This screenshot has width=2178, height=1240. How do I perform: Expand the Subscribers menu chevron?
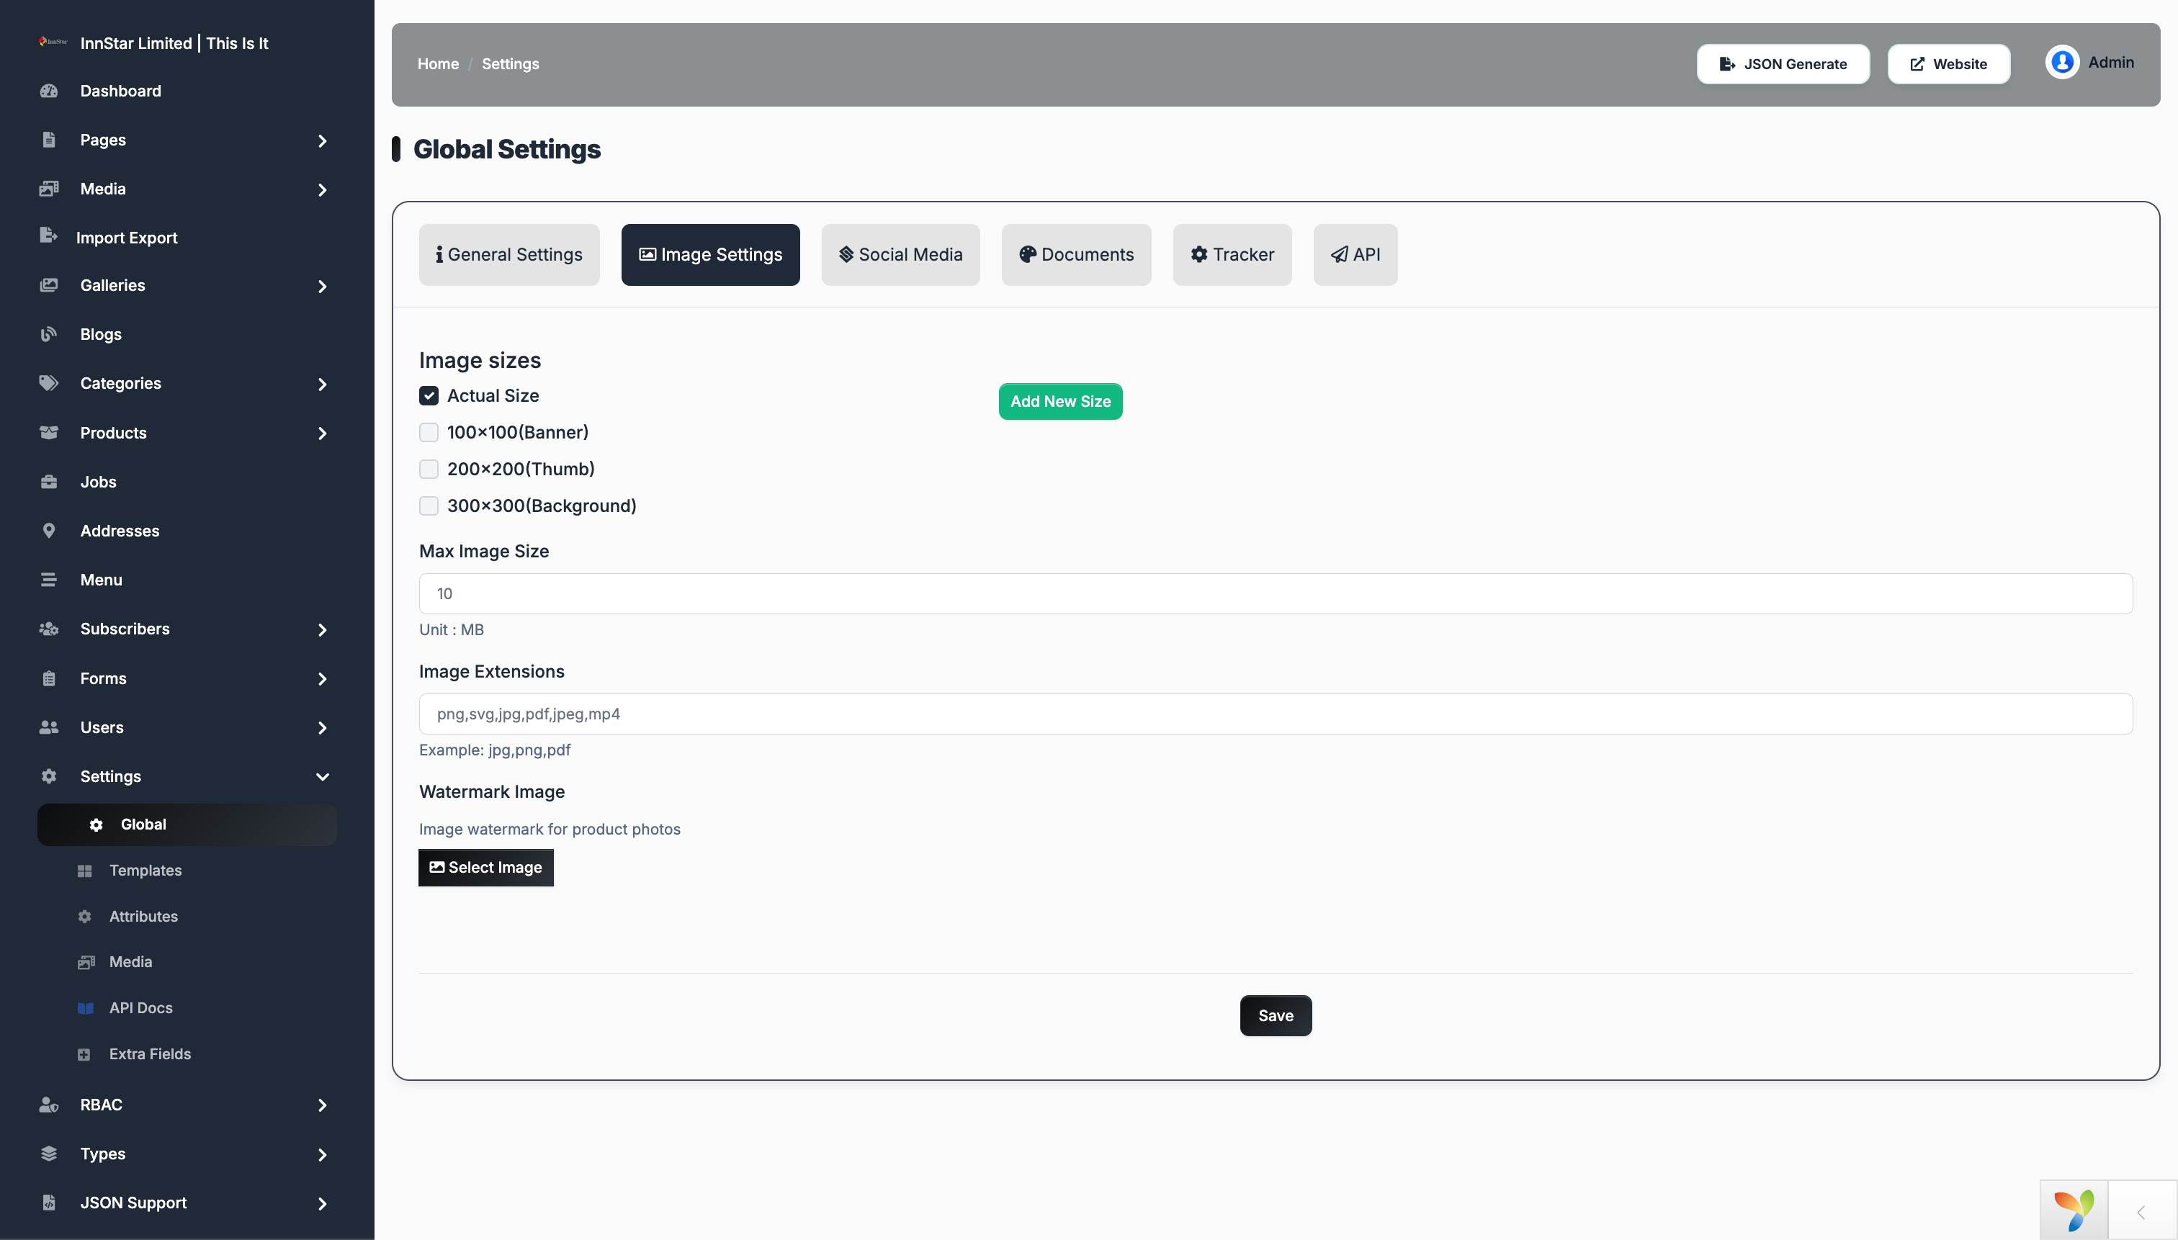point(322,629)
